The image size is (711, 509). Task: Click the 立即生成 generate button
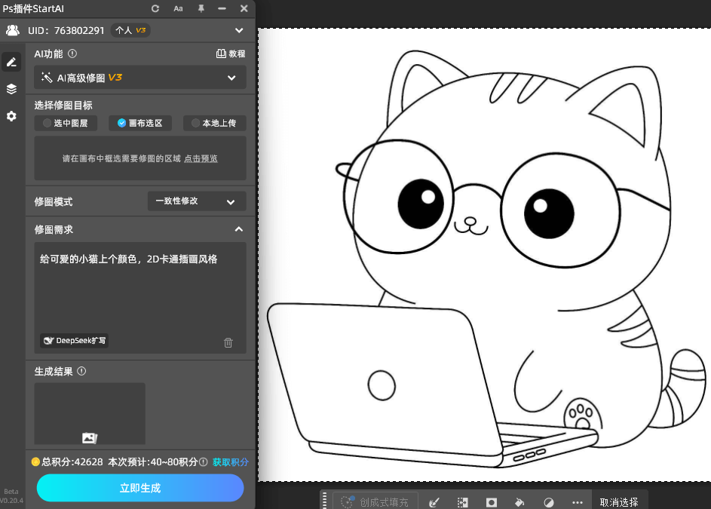tap(139, 488)
